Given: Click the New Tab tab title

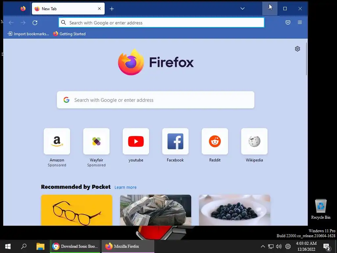Looking at the screenshot, I should [49, 9].
